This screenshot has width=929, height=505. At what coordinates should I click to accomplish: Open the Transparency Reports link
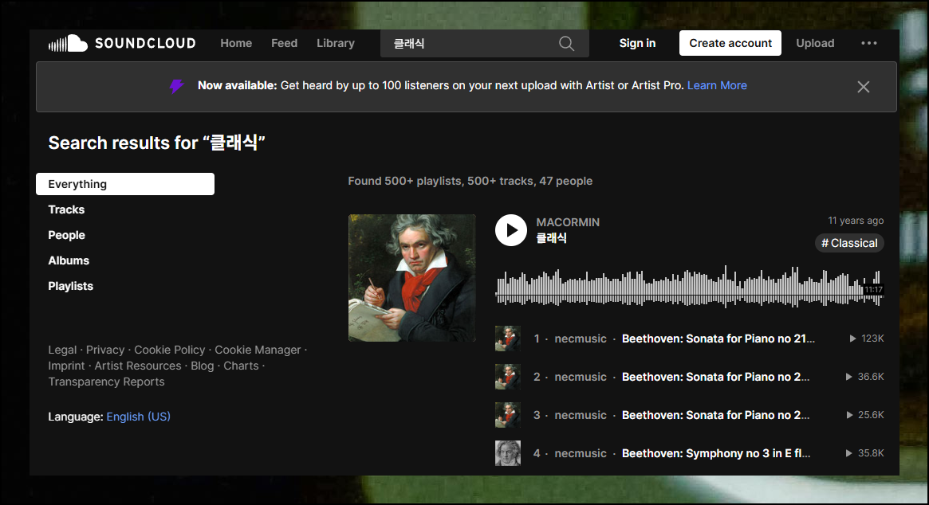(106, 382)
